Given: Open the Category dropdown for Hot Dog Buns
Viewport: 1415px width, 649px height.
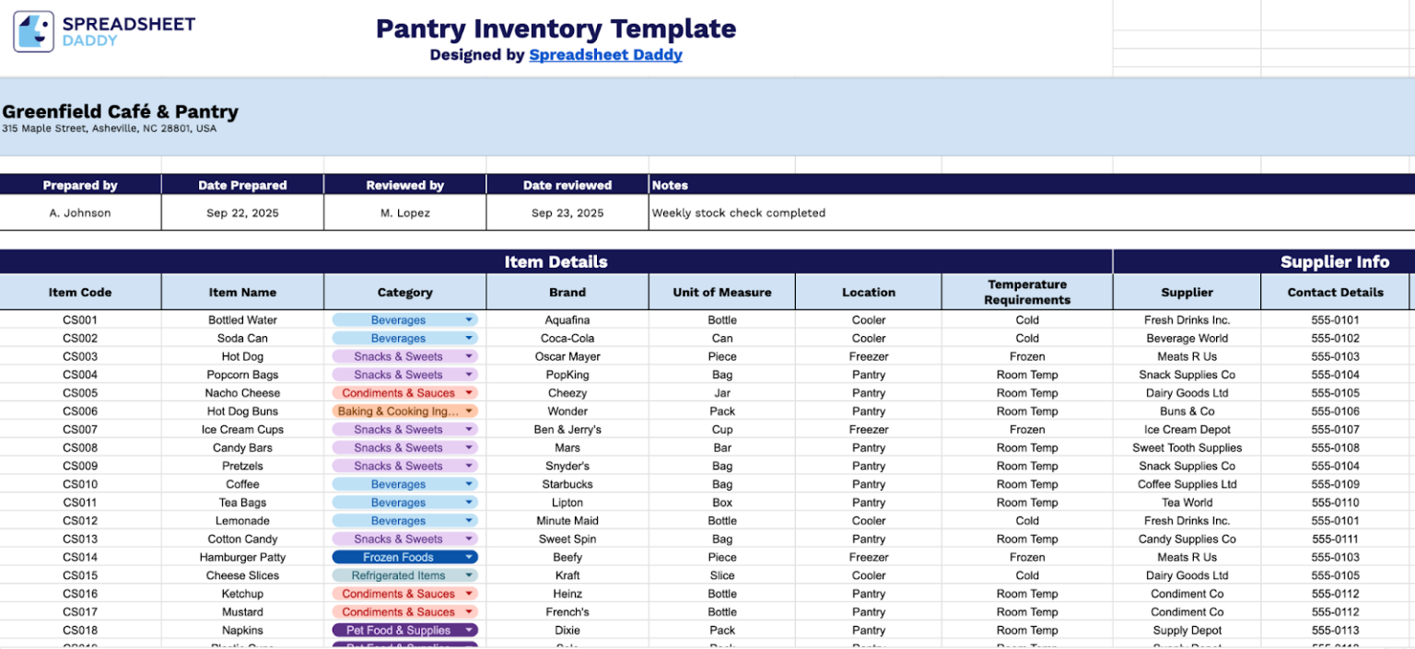Looking at the screenshot, I should point(471,411).
